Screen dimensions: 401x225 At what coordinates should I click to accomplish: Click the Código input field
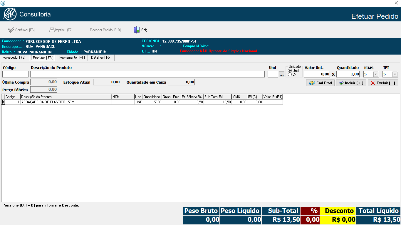coord(16,74)
